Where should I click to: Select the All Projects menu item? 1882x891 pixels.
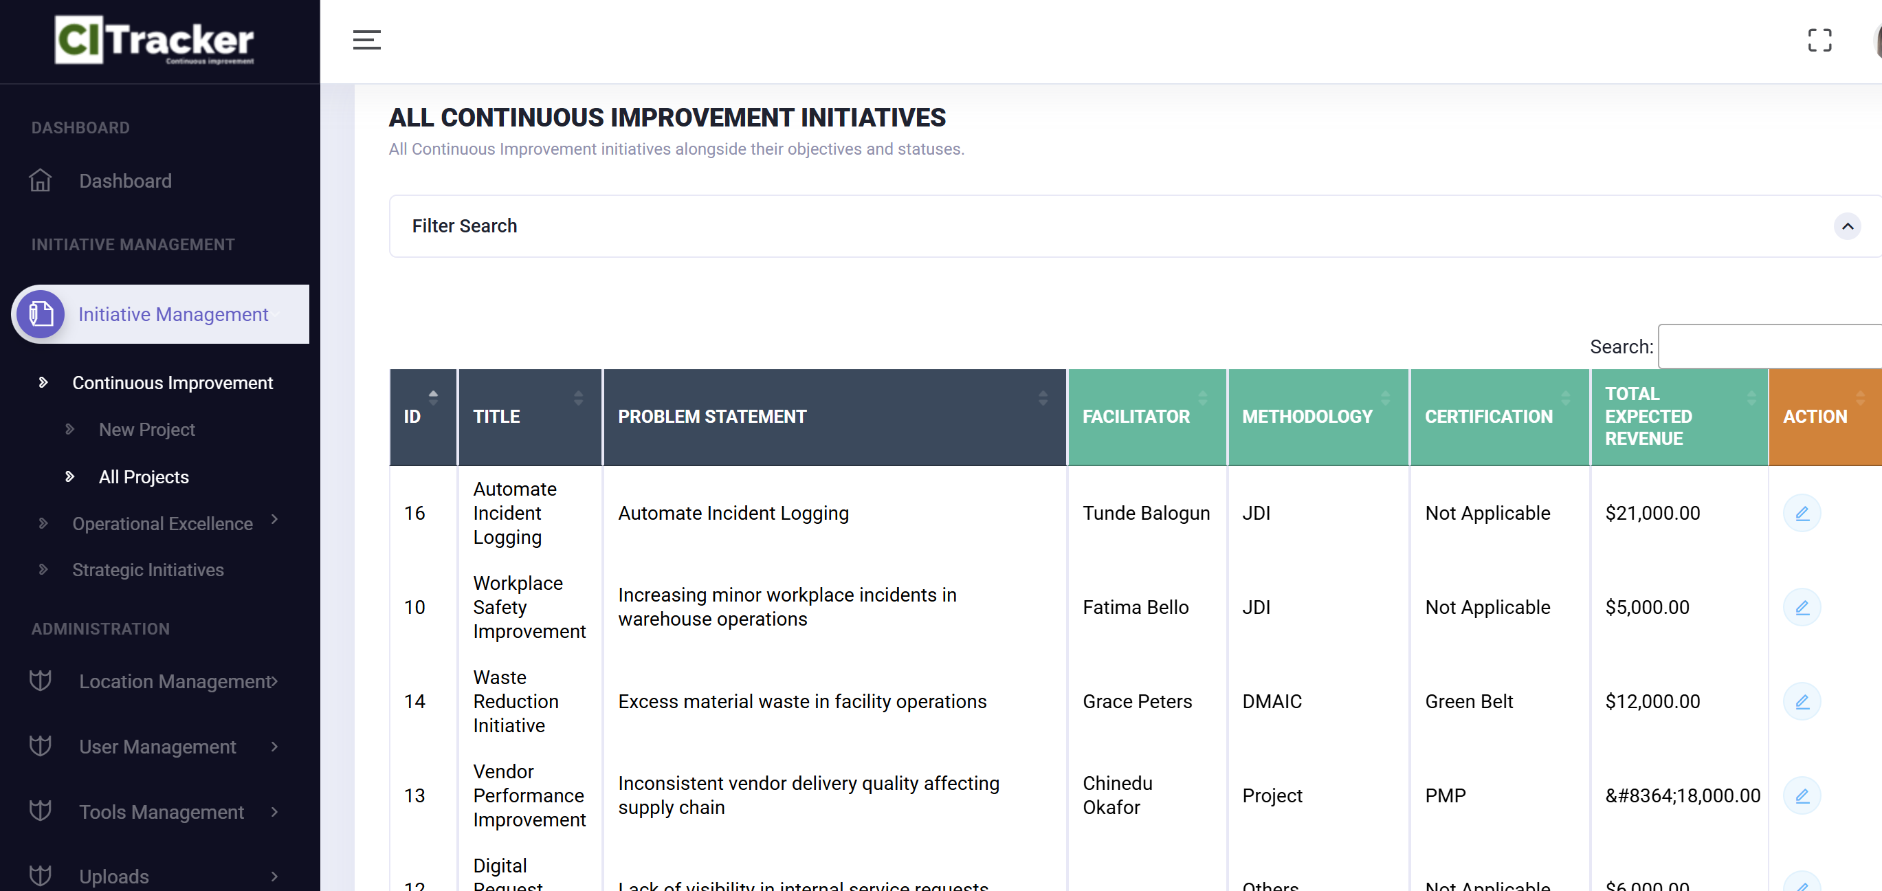(144, 476)
